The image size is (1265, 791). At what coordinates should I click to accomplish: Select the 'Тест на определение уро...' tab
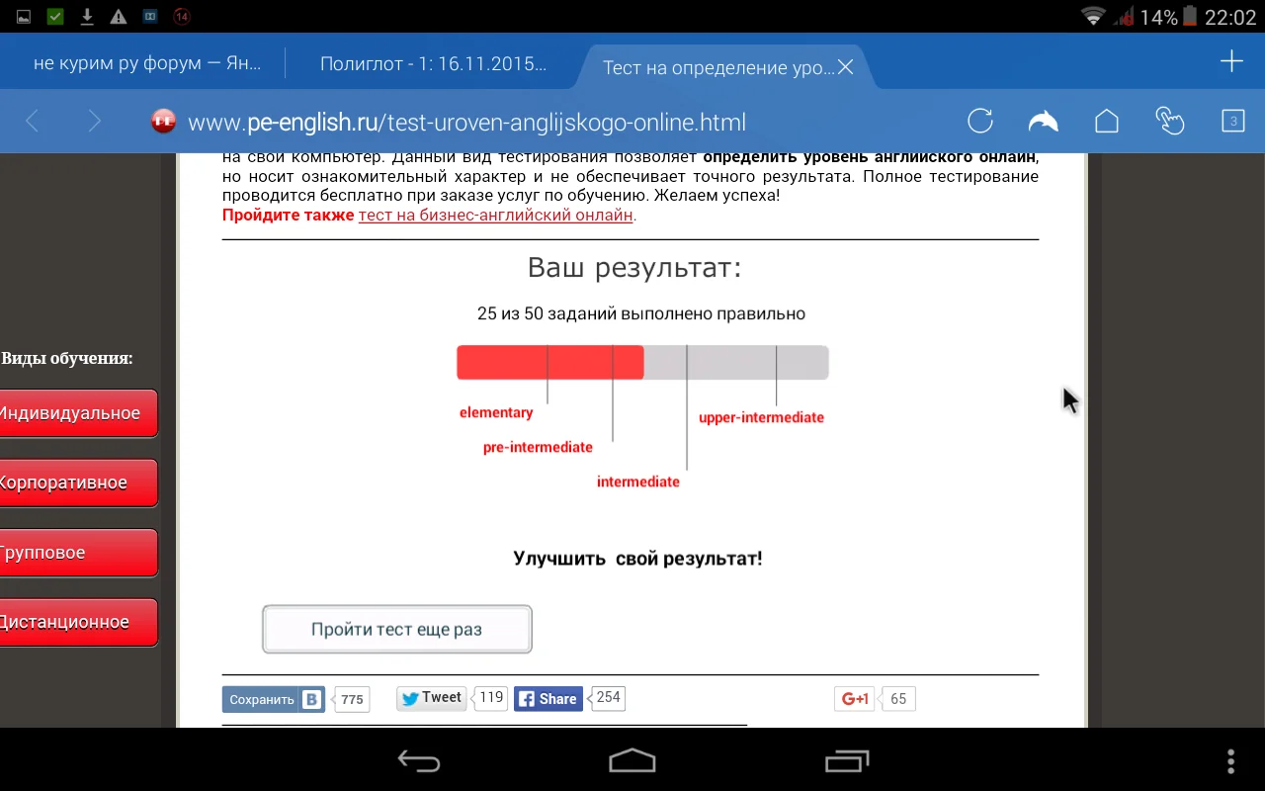pyautogui.click(x=717, y=67)
